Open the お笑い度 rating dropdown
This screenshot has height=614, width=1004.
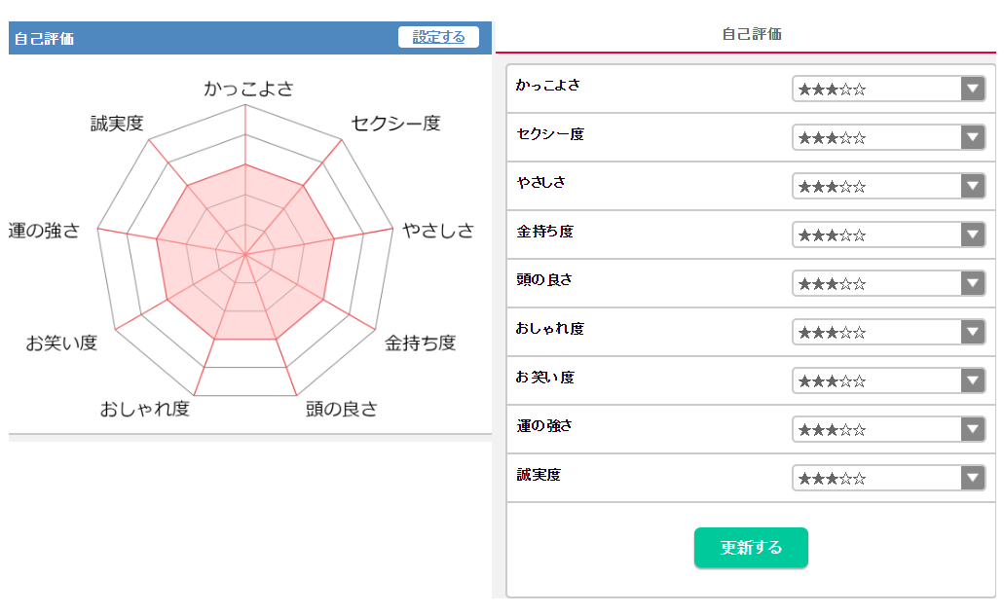click(x=887, y=380)
